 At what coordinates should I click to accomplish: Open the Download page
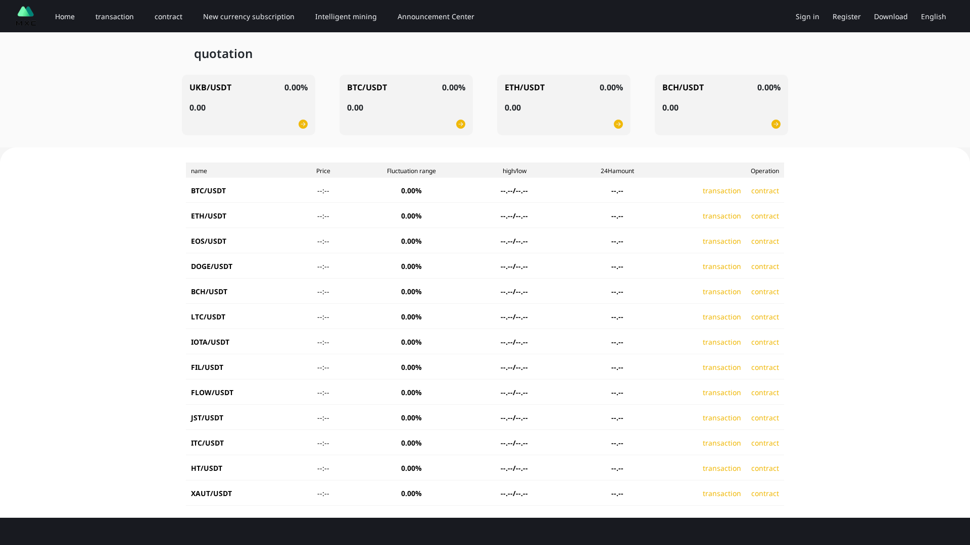pyautogui.click(x=890, y=16)
